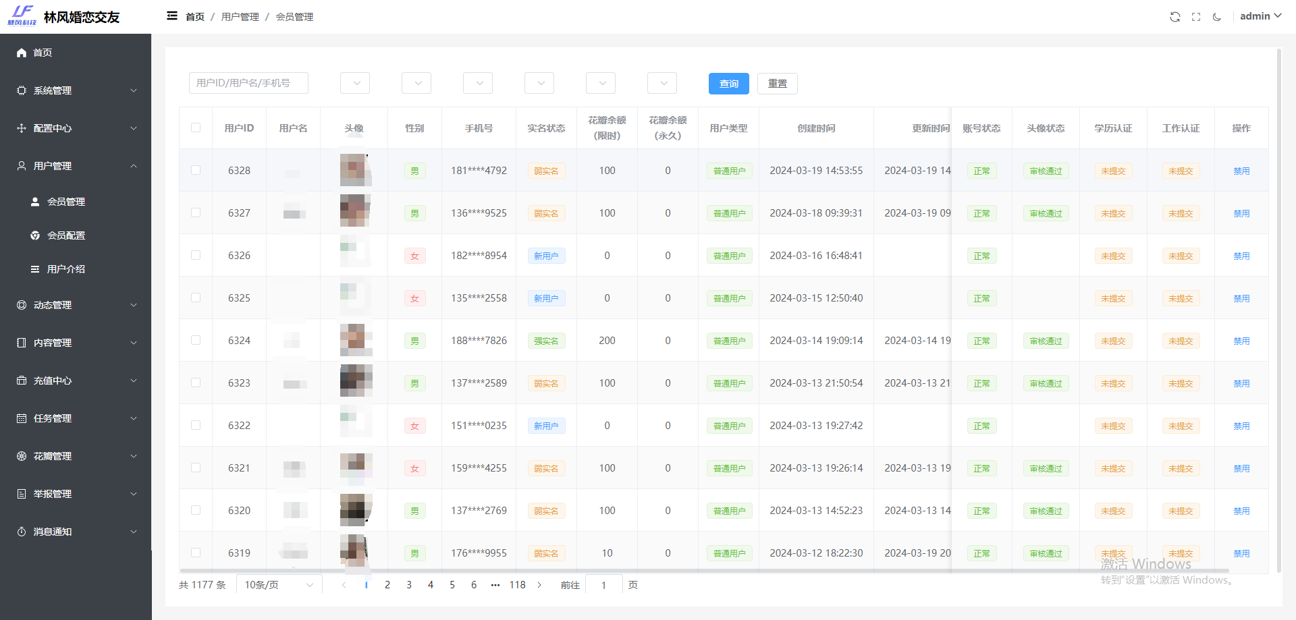Enter fullscreen via the fullscreen icon

click(x=1196, y=16)
